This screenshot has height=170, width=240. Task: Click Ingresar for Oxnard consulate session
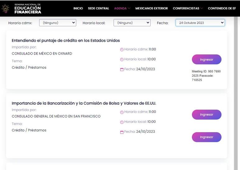tap(207, 60)
